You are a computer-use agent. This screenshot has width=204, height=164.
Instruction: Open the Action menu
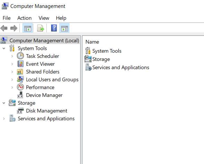point(24,18)
